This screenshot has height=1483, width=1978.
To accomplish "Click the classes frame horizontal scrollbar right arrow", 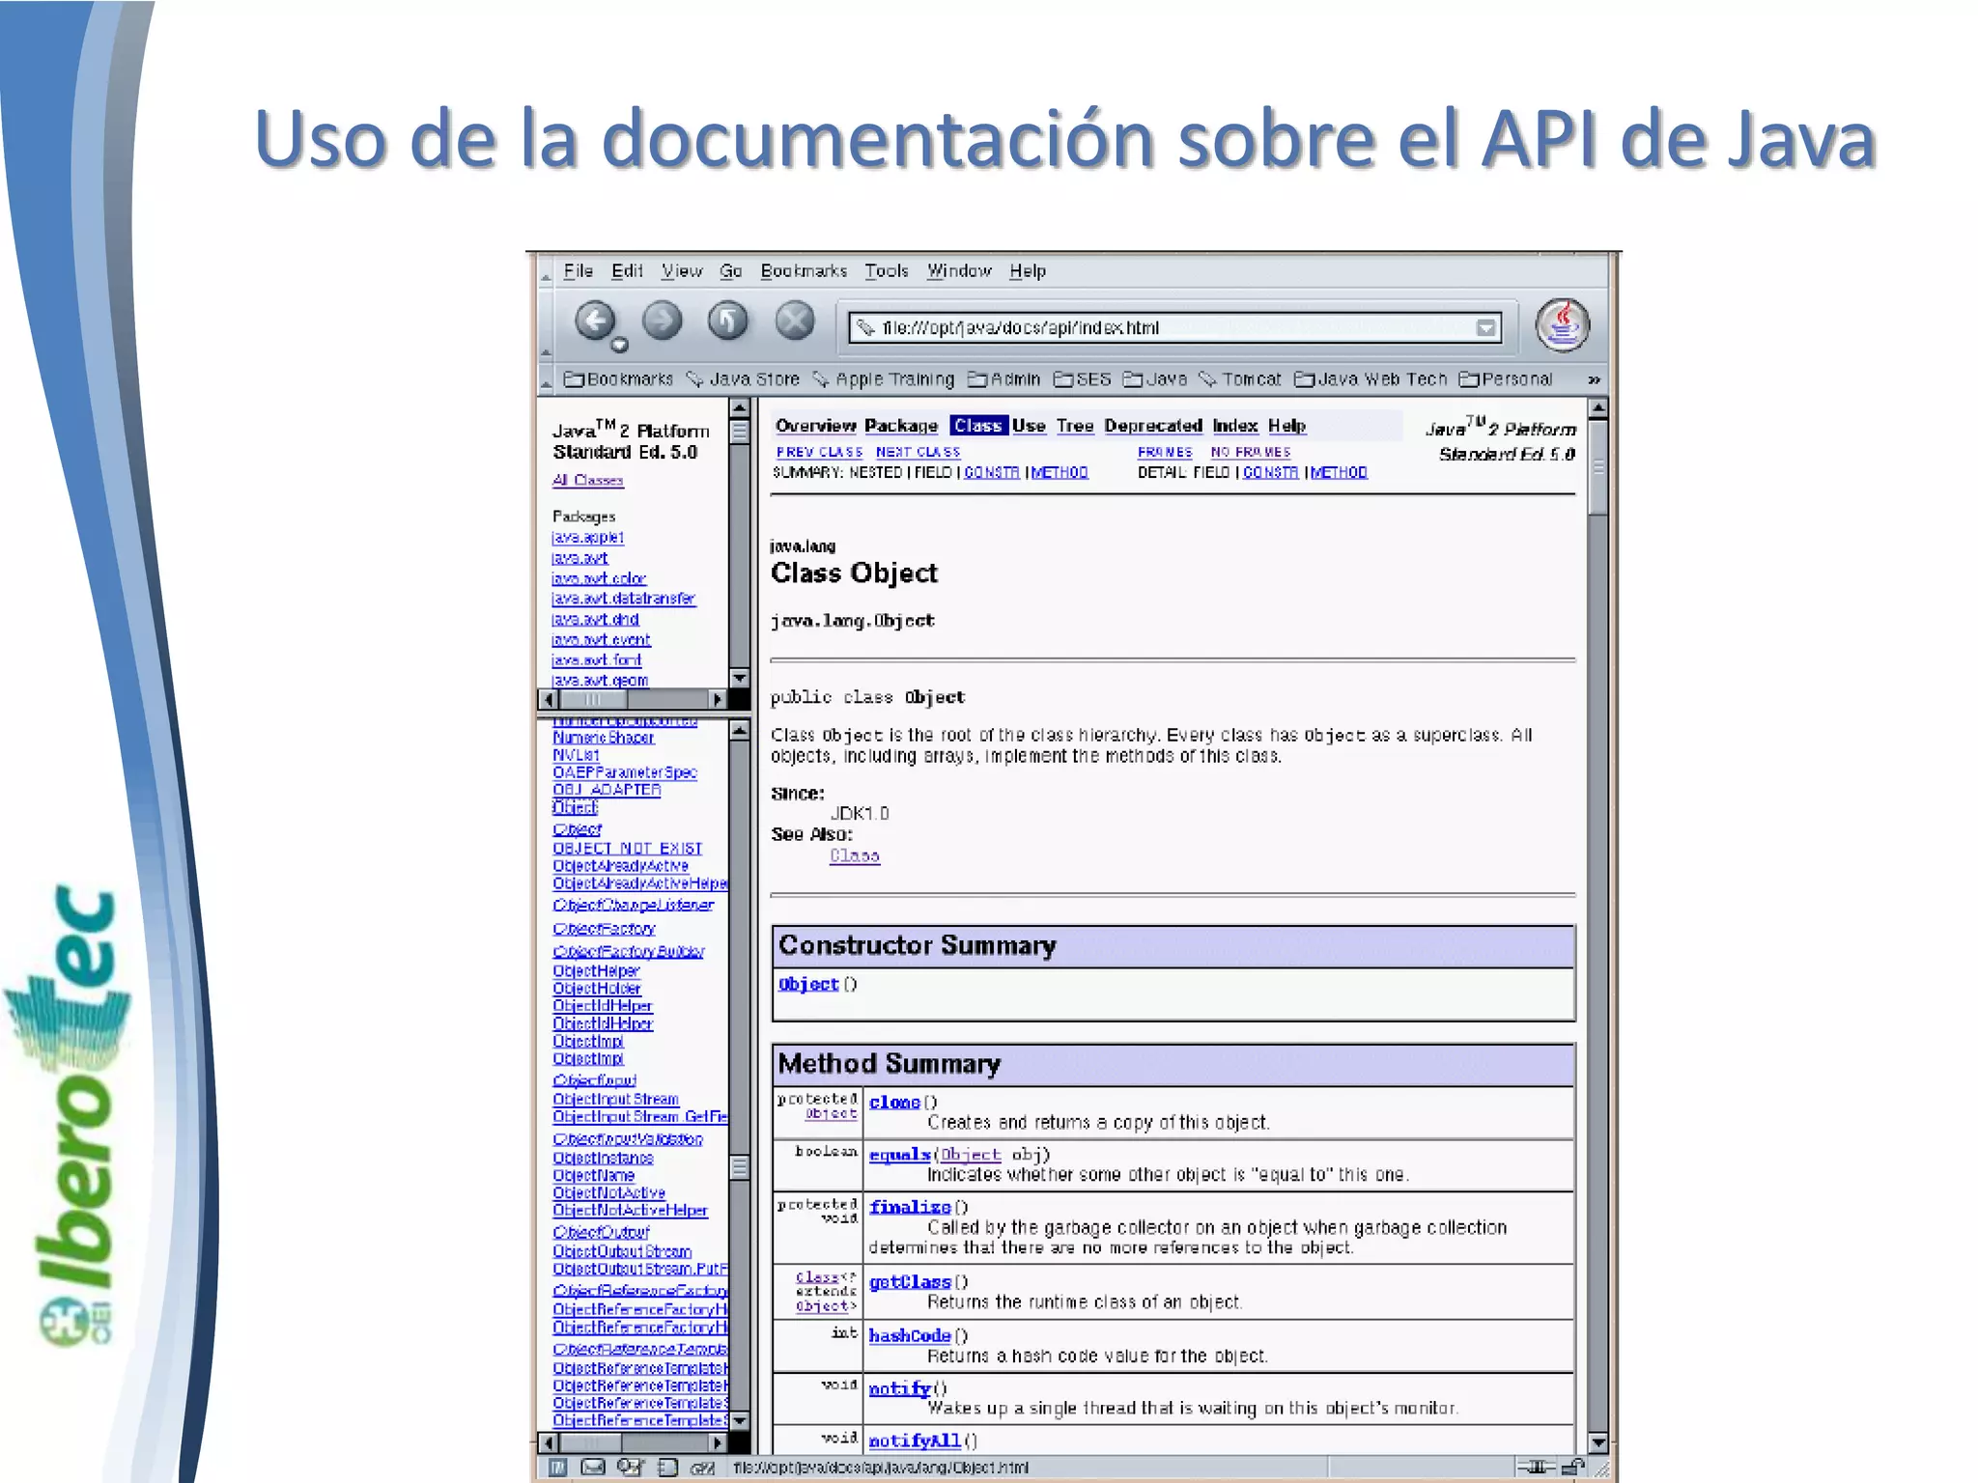I will pos(717,1442).
